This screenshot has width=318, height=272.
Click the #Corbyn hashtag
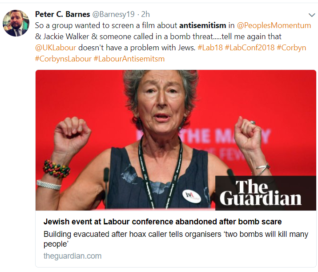(291, 48)
